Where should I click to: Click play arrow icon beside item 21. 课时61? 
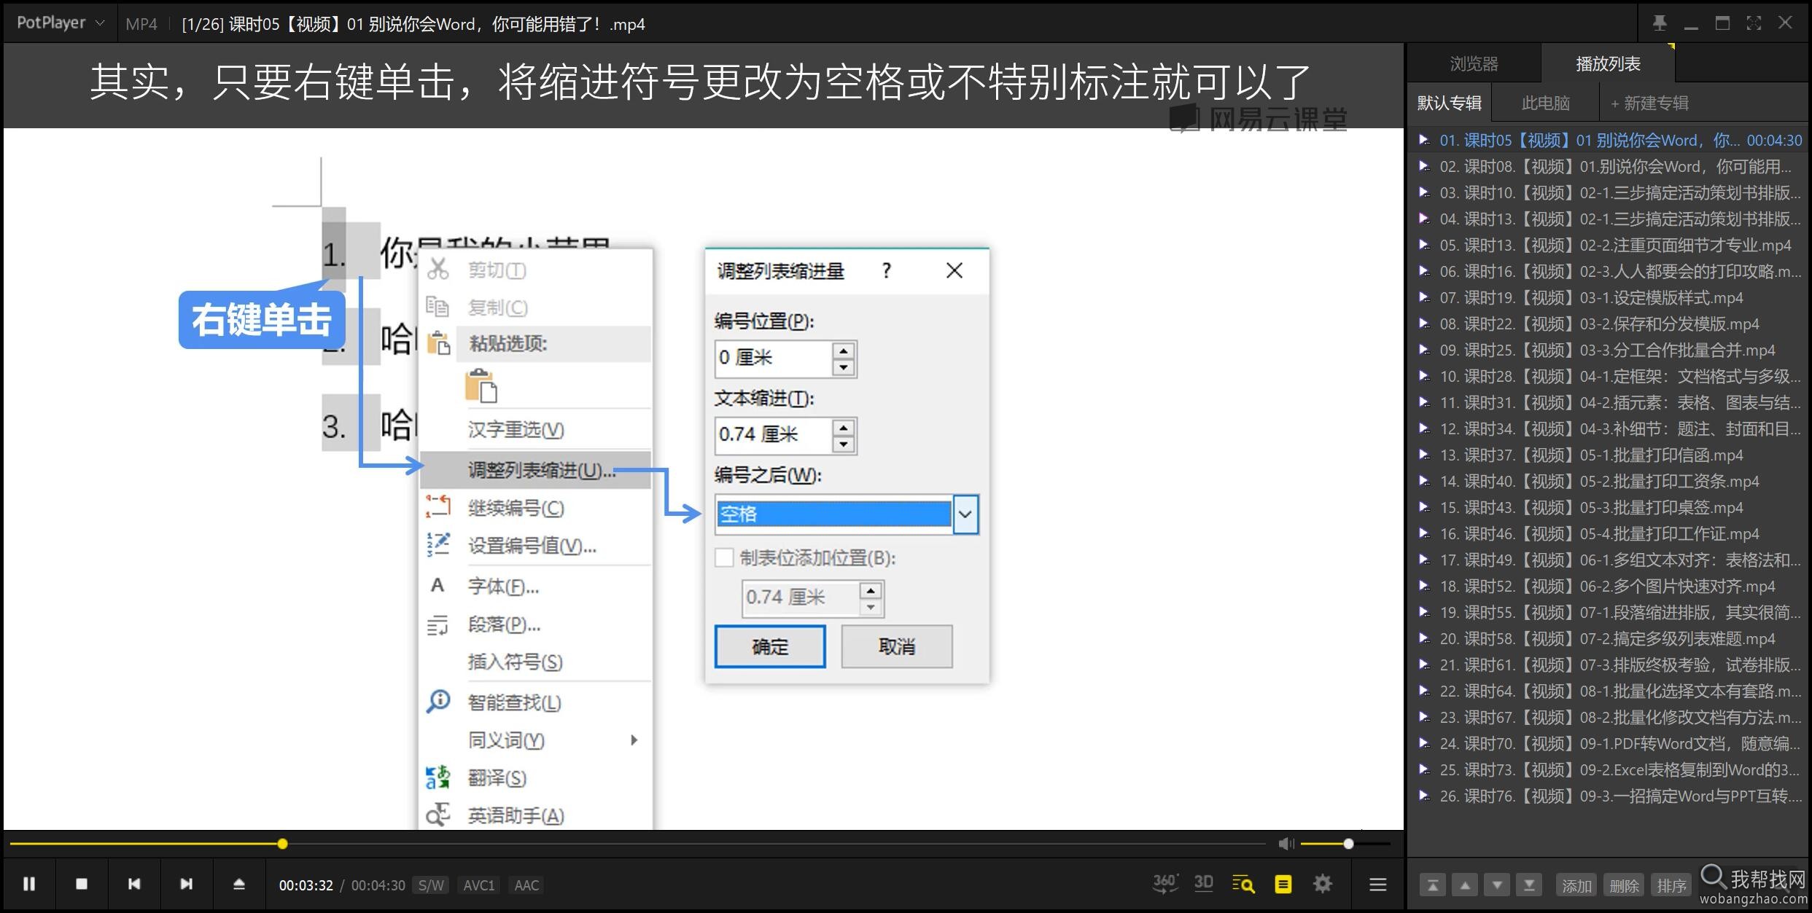pyautogui.click(x=1423, y=664)
